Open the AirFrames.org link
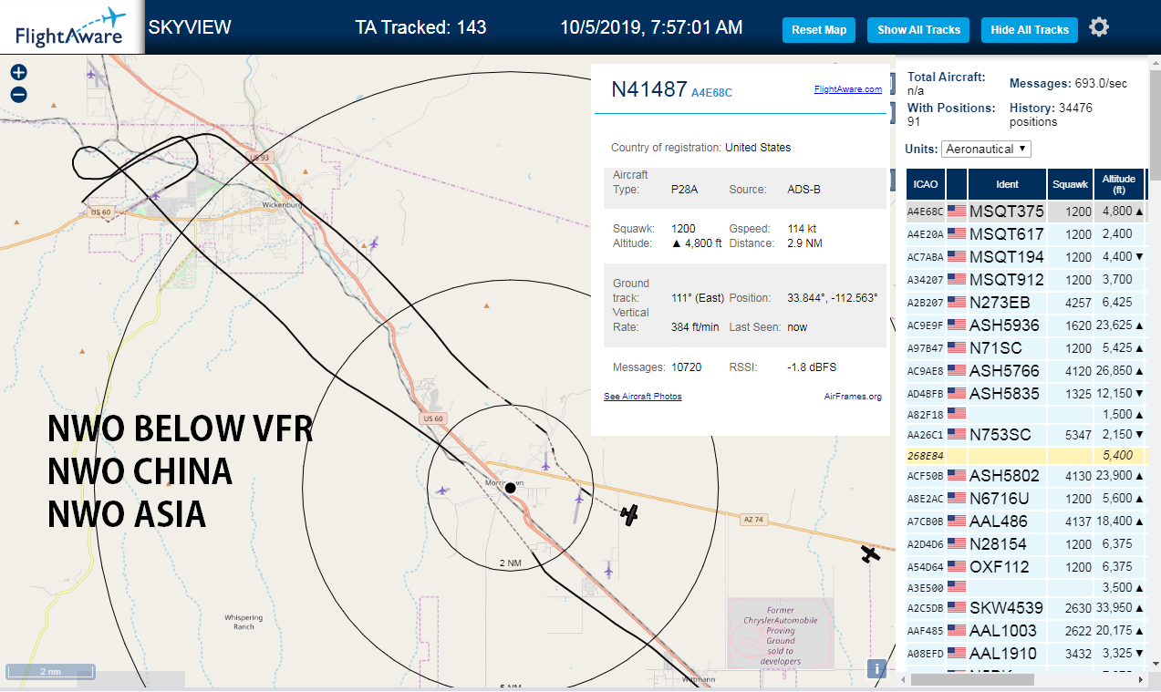This screenshot has height=692, width=1161. pyautogui.click(x=853, y=397)
